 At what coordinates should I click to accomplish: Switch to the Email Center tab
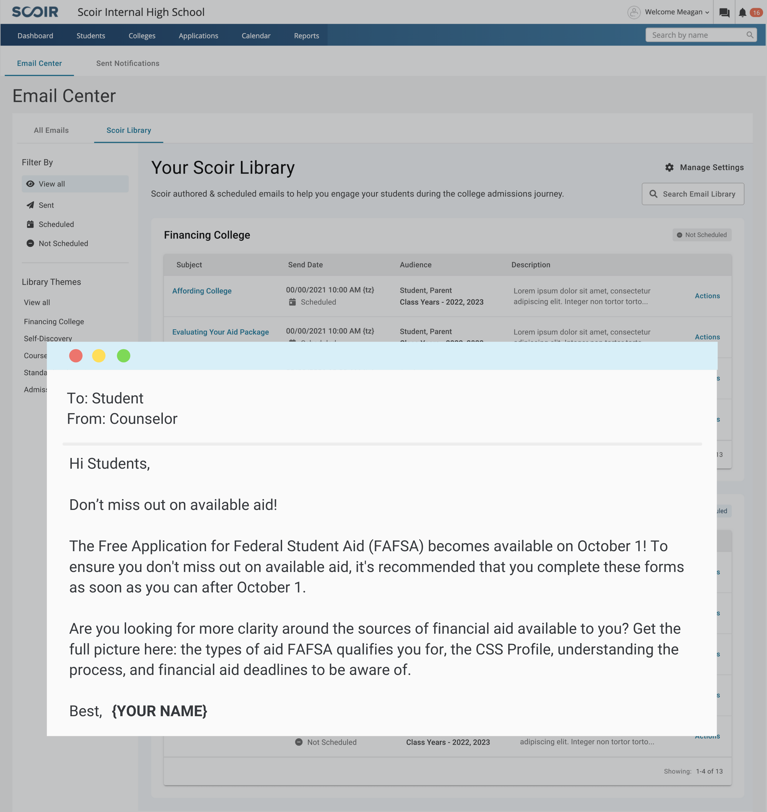[39, 63]
